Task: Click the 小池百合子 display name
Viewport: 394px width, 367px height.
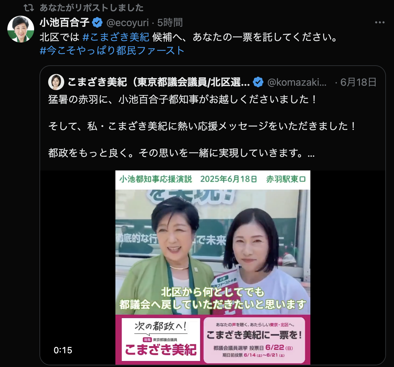Action: tap(65, 22)
